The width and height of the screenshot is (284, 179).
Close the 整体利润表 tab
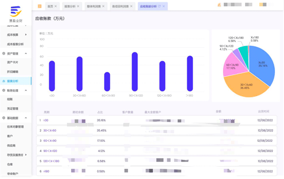click(103, 6)
